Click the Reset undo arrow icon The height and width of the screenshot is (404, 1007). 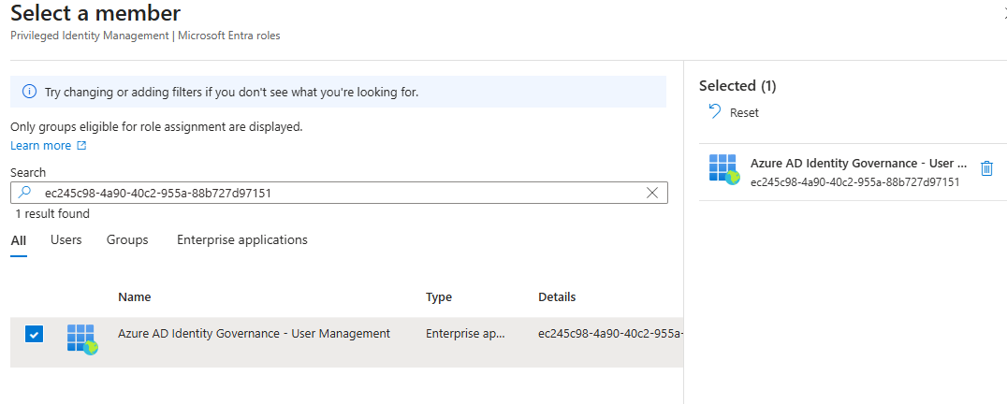715,111
